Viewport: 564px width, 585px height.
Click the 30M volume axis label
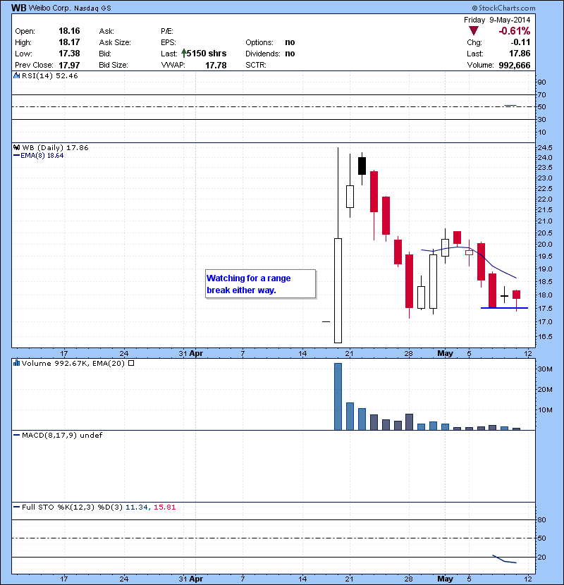544,369
